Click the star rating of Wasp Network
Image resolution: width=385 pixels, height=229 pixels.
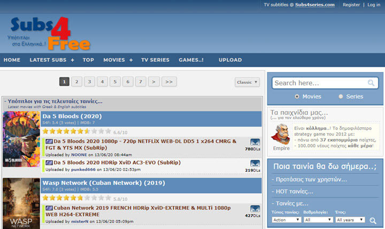76,198
